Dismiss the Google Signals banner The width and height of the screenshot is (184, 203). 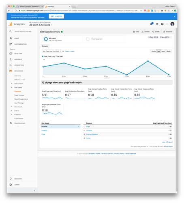pos(175,16)
